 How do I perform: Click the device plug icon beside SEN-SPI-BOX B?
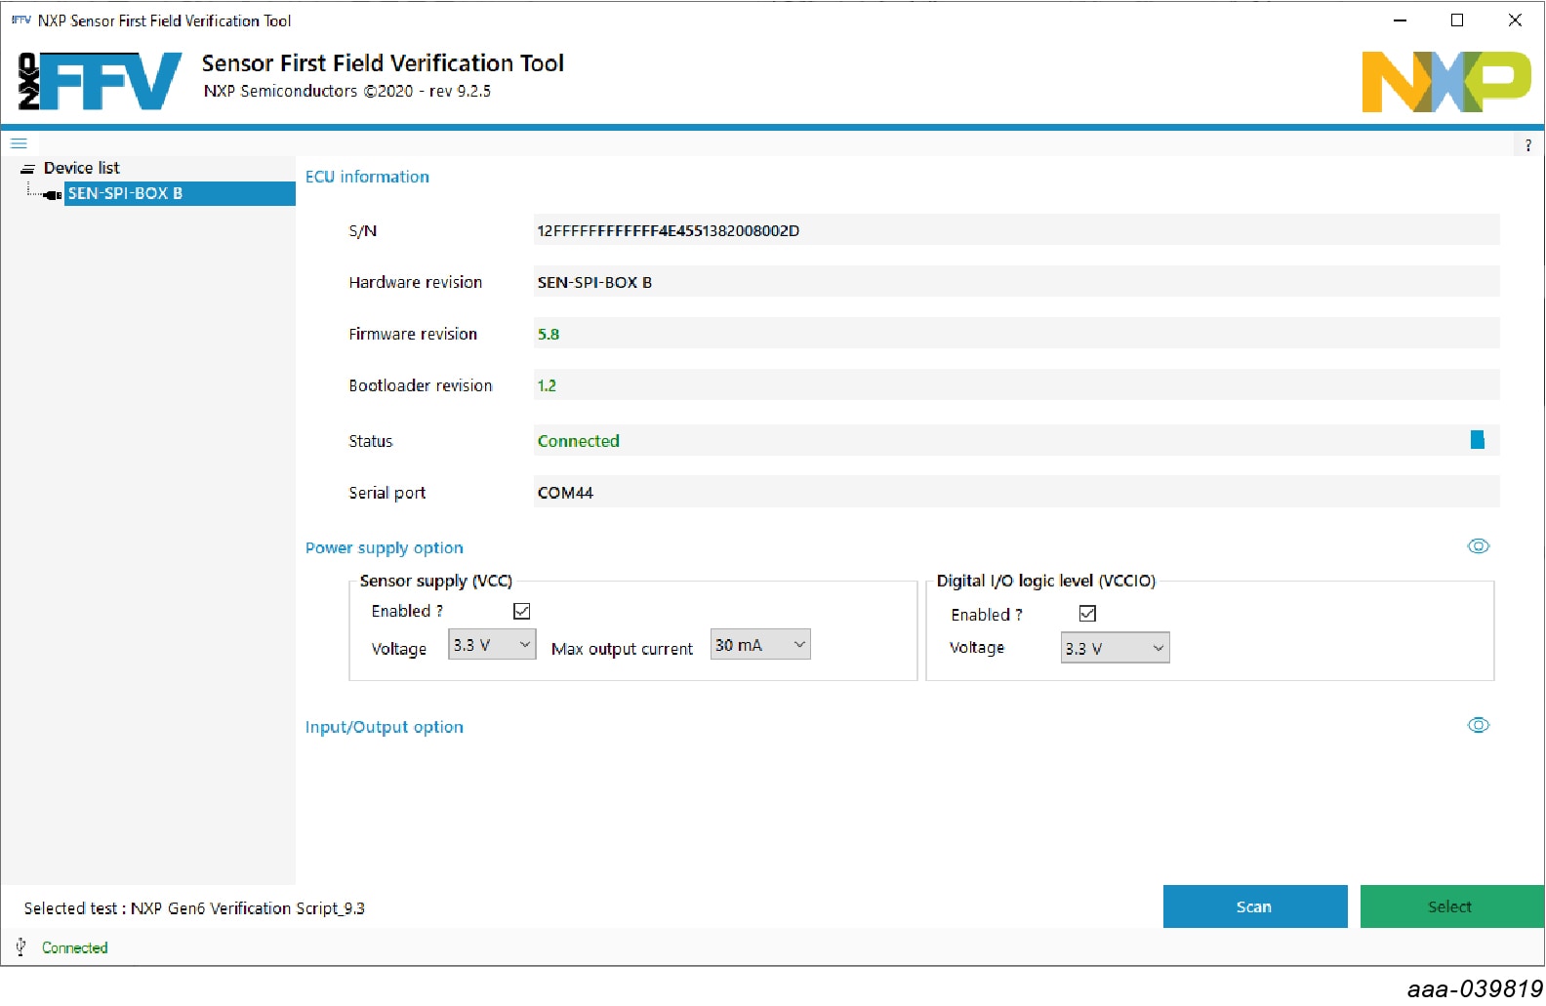pos(53,194)
